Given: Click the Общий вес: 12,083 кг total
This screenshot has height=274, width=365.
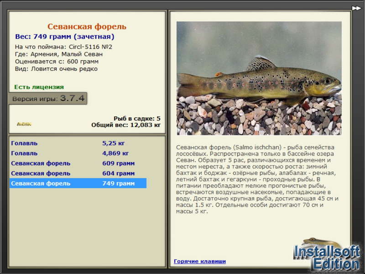Looking at the screenshot, I should [126, 125].
